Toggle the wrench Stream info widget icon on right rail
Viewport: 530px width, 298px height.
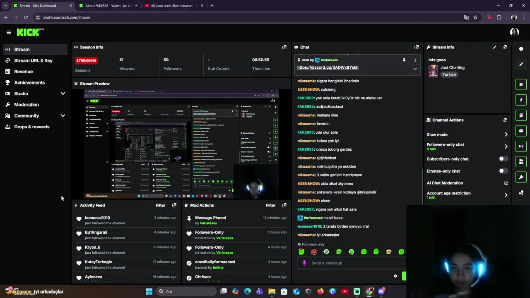[x=521, y=177]
